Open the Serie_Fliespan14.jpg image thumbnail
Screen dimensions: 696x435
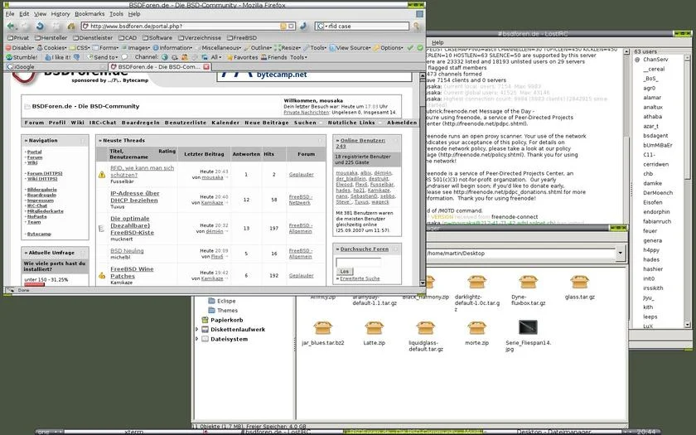tap(528, 327)
